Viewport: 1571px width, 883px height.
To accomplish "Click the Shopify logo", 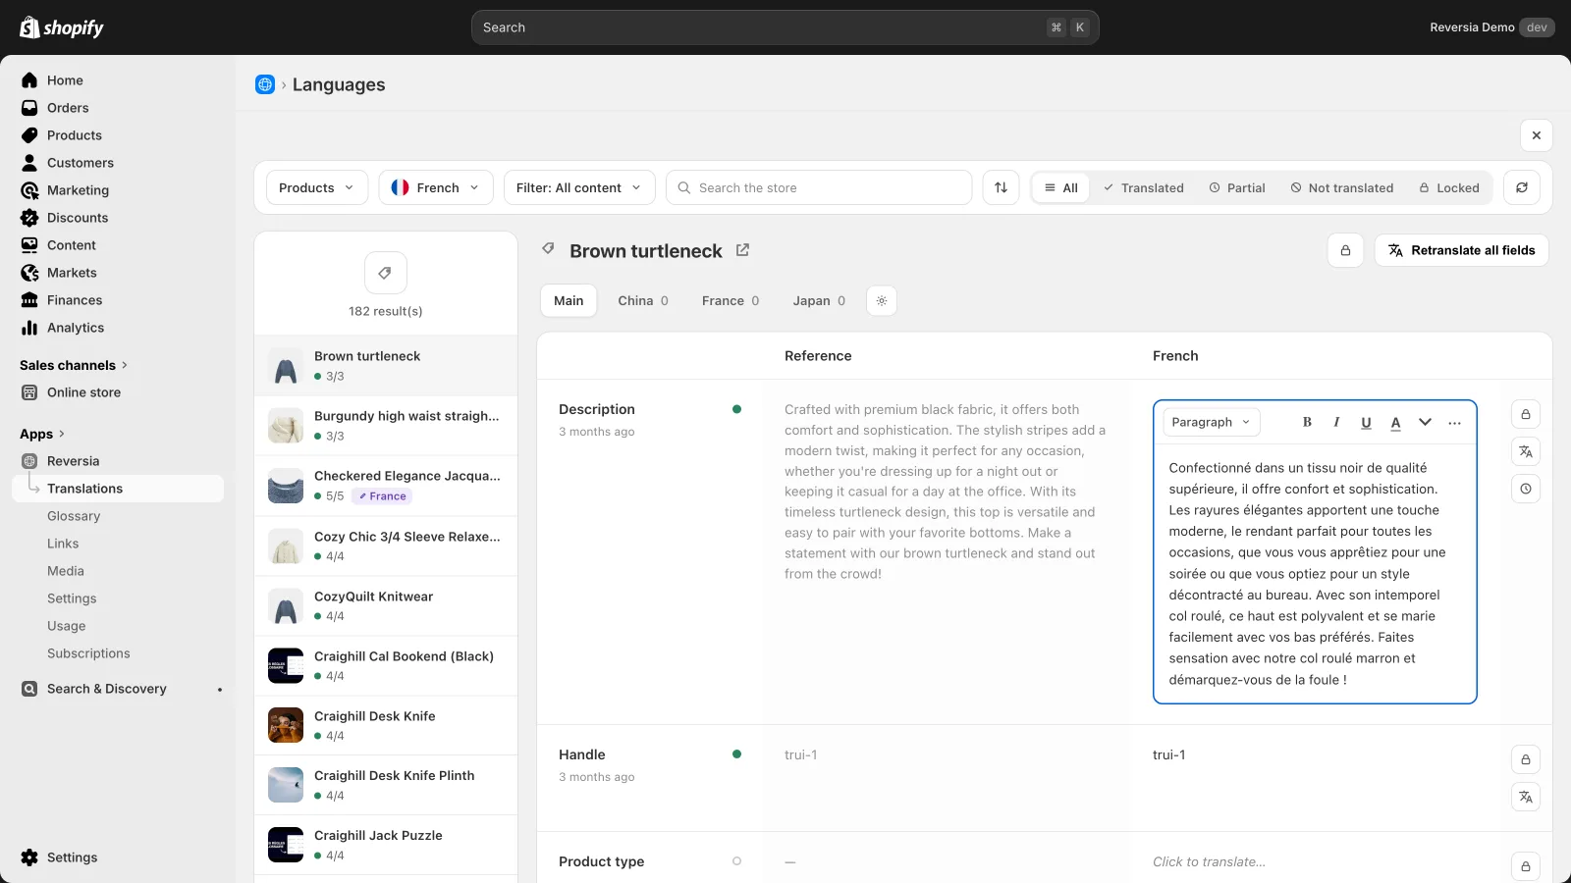I will click(x=62, y=27).
